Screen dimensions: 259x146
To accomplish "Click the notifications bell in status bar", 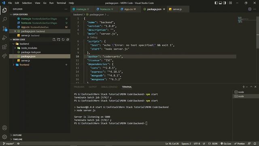I will click(x=255, y=144).
